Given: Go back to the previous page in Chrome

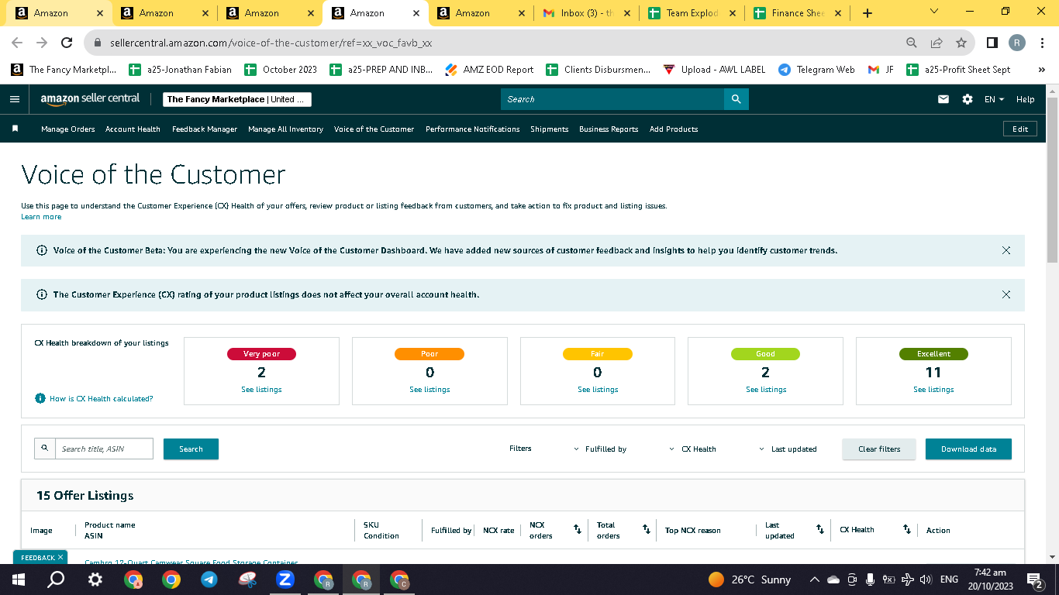Looking at the screenshot, I should 17,43.
